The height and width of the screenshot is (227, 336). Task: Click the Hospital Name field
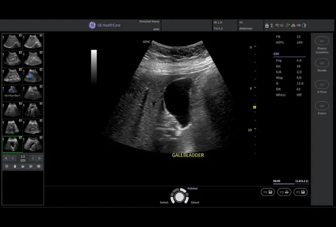coord(149,22)
